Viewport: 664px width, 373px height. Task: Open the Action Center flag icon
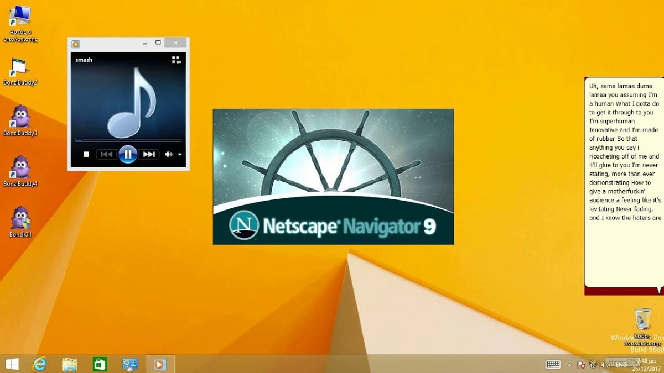(x=582, y=364)
